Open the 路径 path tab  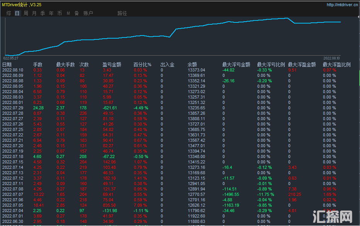(x=122, y=13)
